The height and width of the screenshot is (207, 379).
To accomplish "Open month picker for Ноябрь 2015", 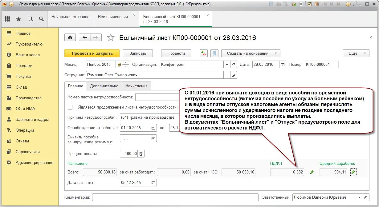I will (x=119, y=65).
